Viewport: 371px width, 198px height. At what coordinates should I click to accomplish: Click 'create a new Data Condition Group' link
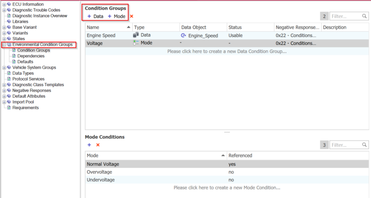(227, 51)
